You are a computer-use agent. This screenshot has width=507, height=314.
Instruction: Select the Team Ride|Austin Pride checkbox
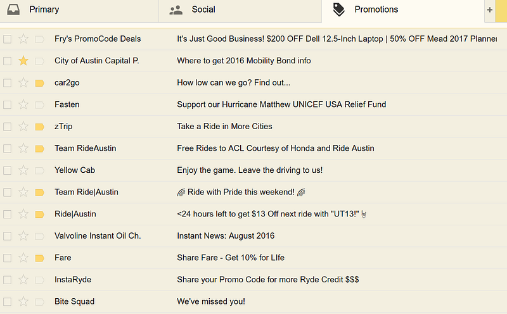pyautogui.click(x=7, y=192)
